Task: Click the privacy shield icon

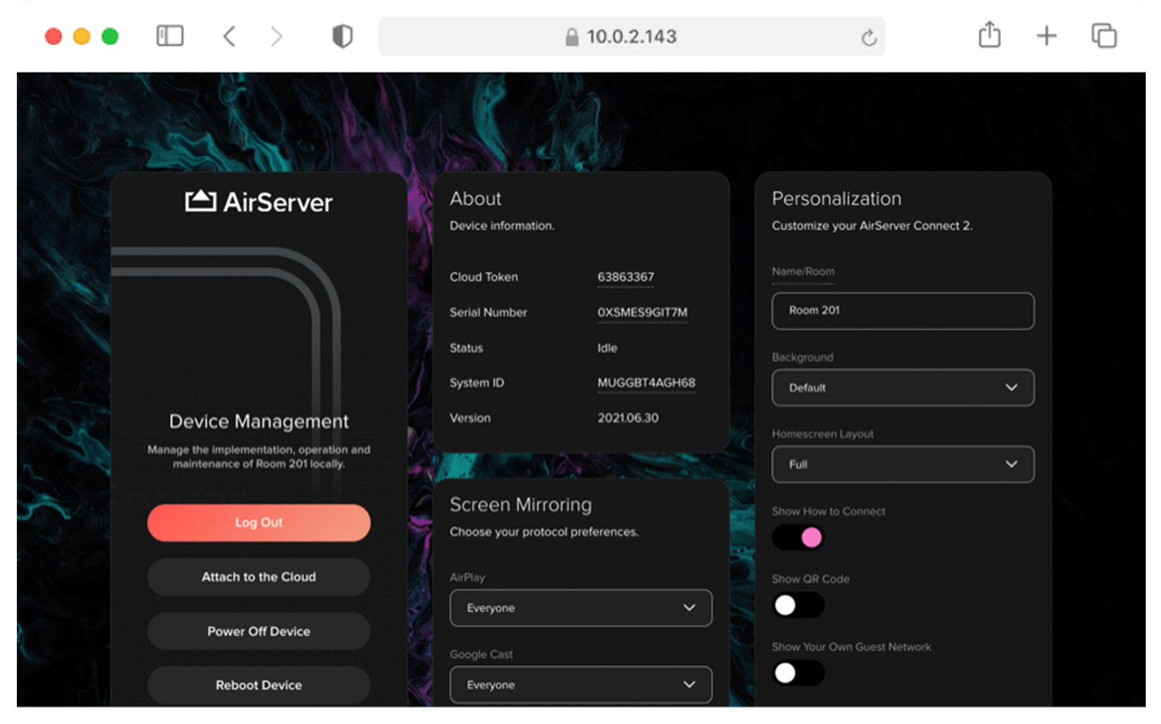Action: (x=342, y=36)
